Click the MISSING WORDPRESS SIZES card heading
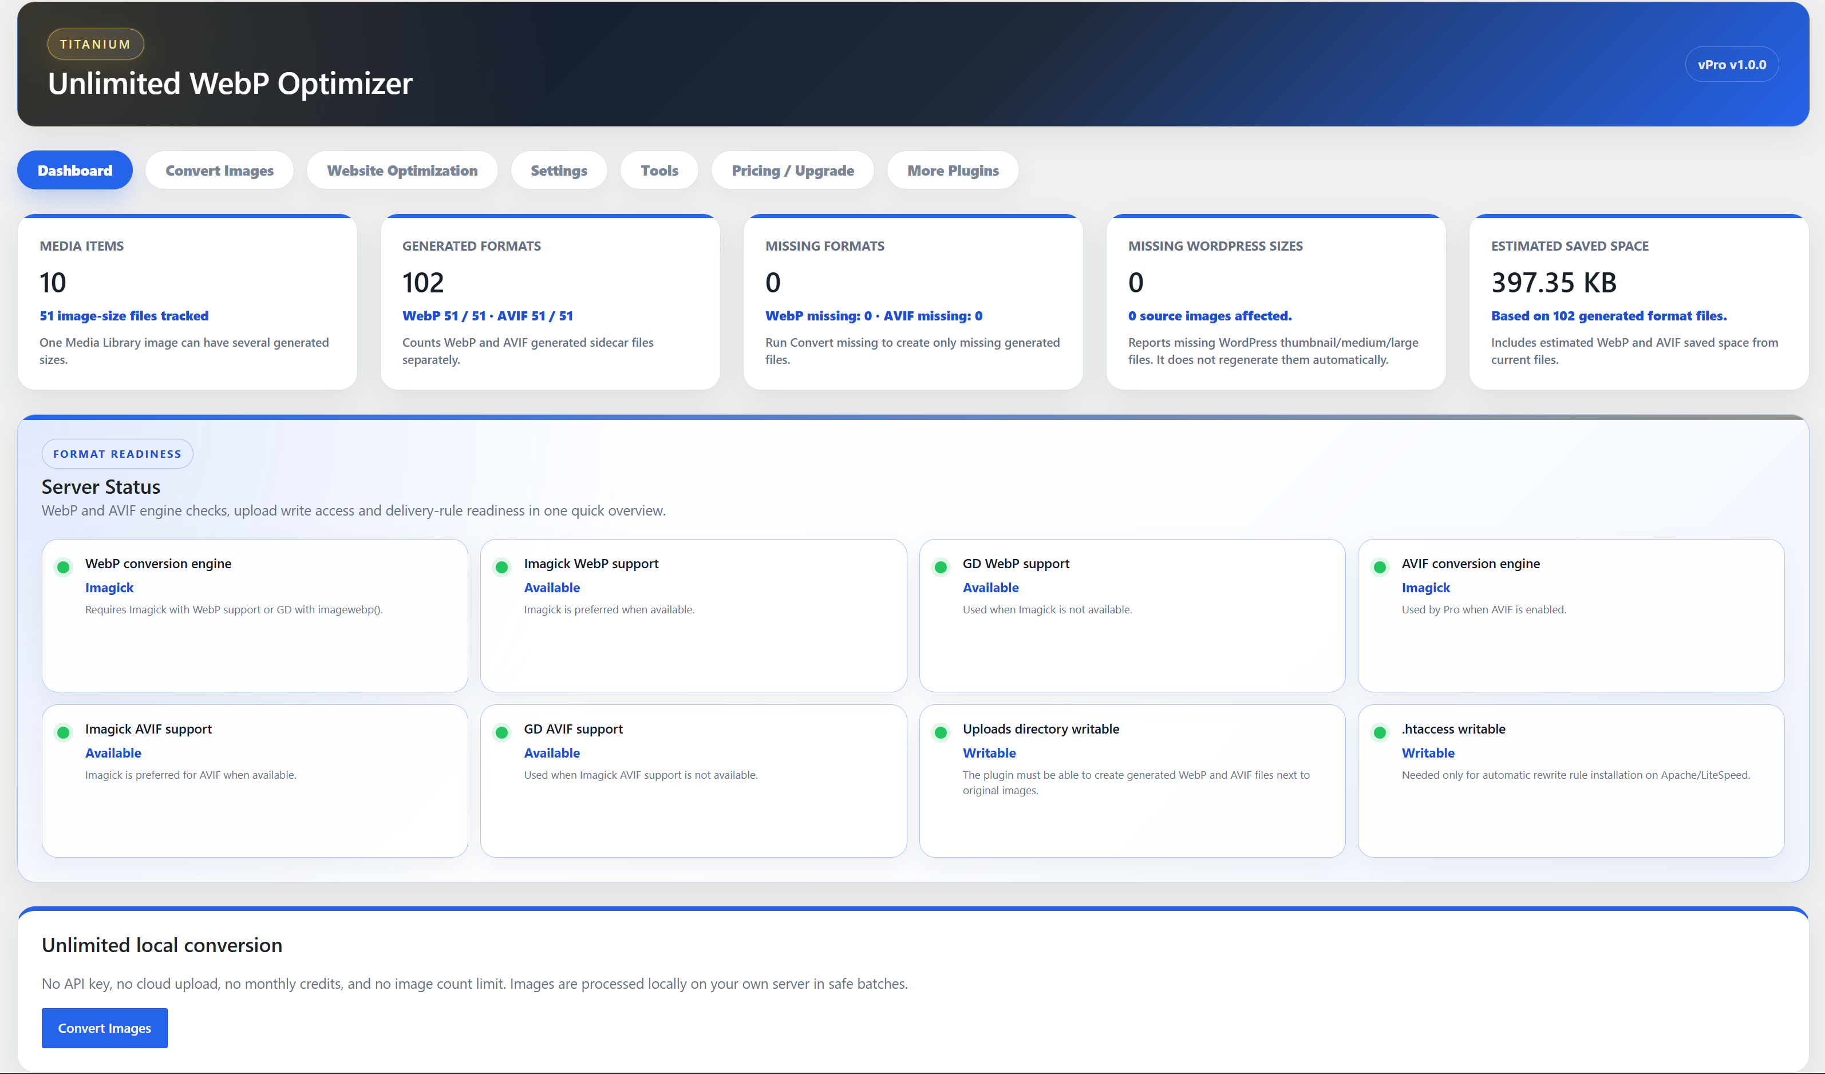This screenshot has height=1074, width=1825. (1215, 246)
